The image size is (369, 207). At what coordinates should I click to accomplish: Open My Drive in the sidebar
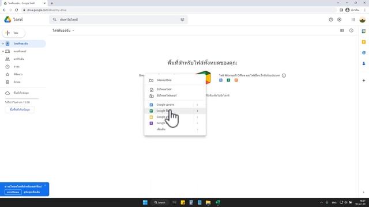click(23, 44)
